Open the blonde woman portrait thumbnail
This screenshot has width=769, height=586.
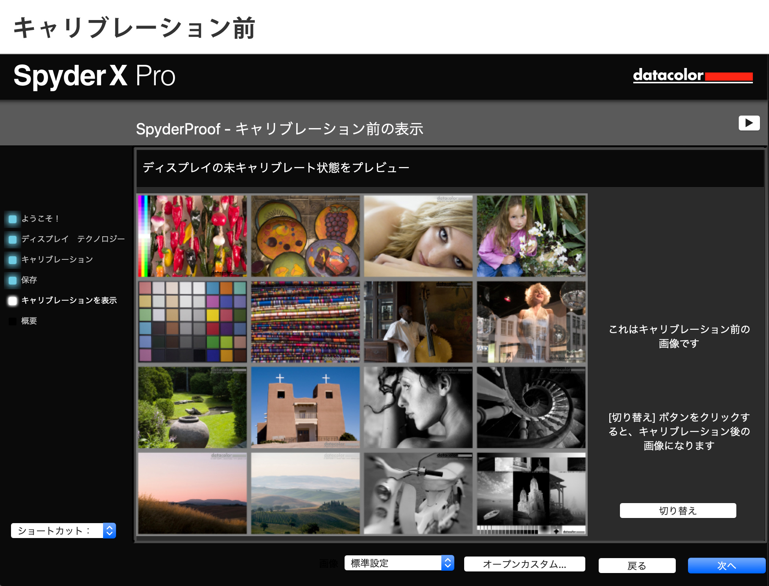click(x=418, y=236)
